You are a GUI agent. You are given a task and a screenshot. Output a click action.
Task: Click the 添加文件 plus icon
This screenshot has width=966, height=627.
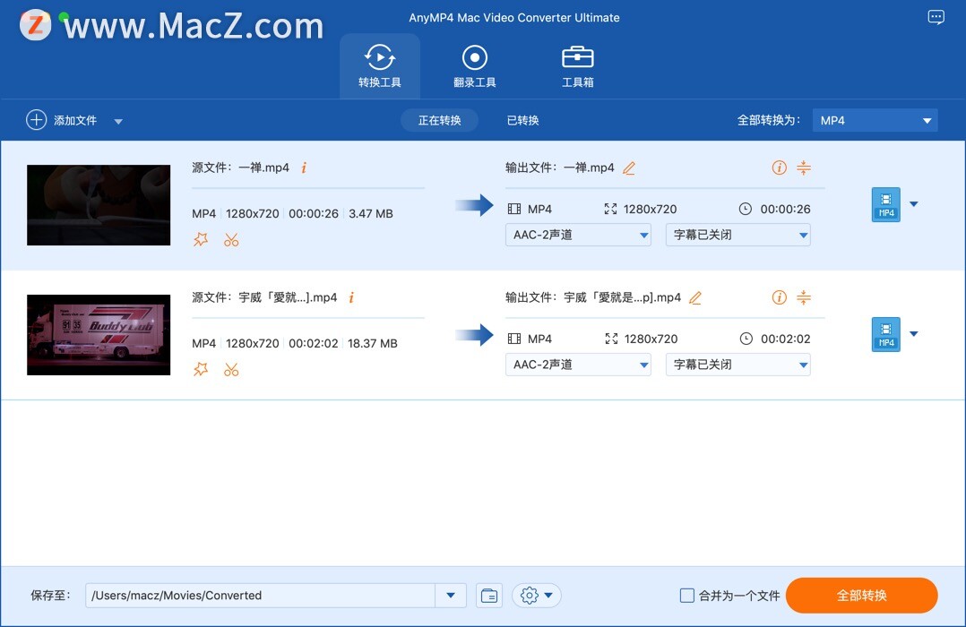(x=37, y=119)
